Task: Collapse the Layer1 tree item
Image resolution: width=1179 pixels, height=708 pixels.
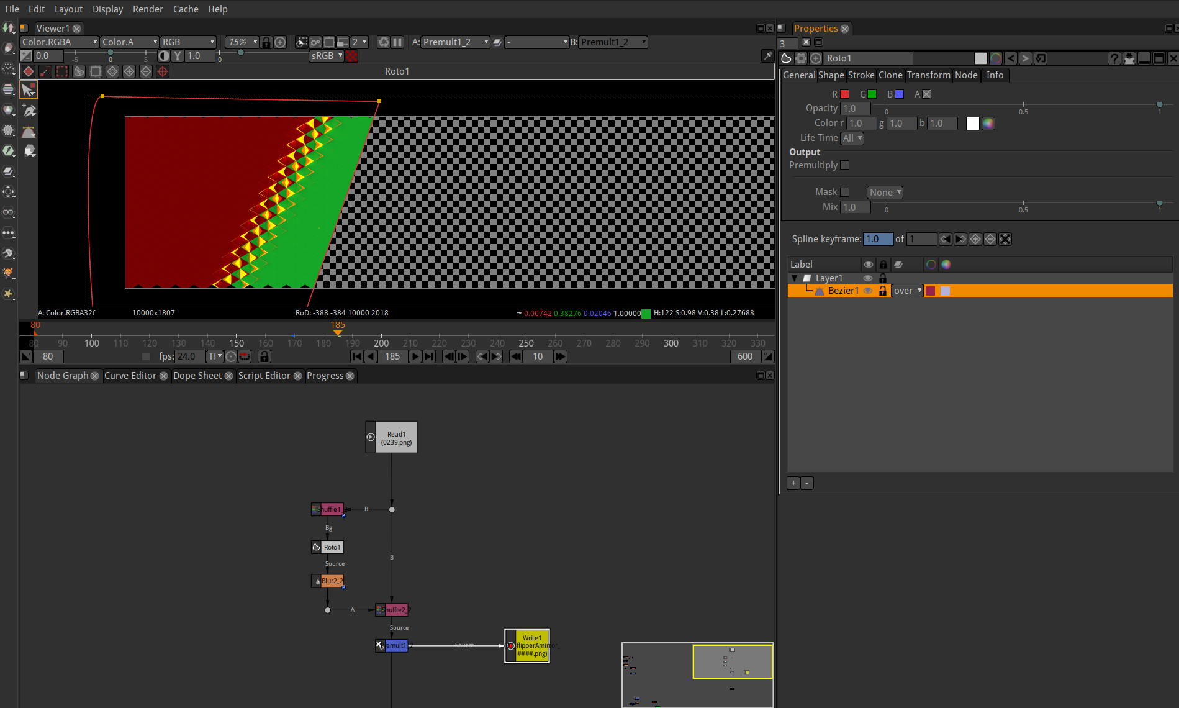Action: (x=794, y=278)
